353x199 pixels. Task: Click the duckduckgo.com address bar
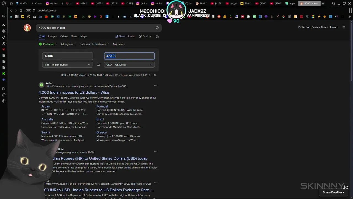(x=47, y=11)
